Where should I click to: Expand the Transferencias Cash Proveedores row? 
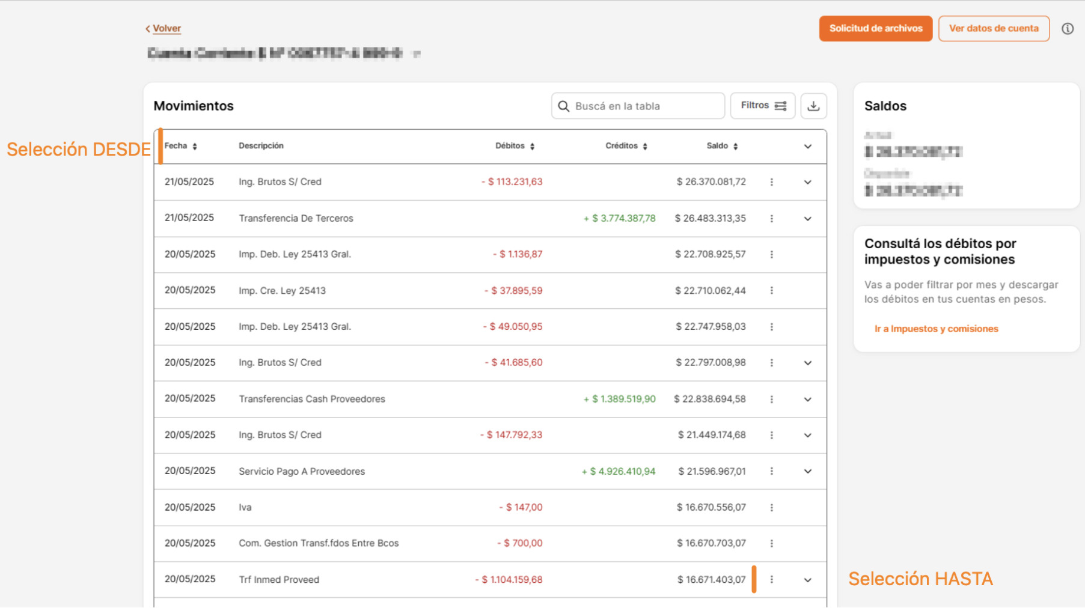[x=807, y=400]
